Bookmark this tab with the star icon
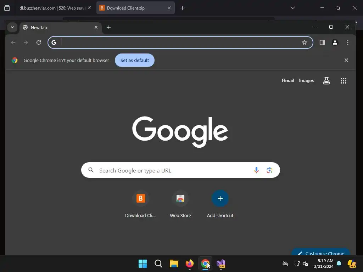363x272 pixels. click(x=305, y=42)
